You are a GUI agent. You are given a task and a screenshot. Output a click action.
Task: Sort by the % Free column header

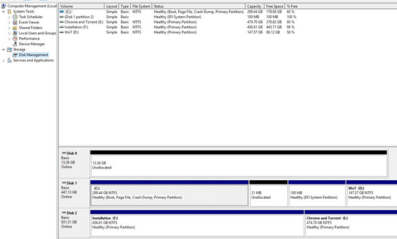[x=292, y=6]
